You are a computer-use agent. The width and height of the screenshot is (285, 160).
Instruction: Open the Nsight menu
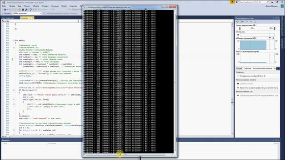click(64, 6)
